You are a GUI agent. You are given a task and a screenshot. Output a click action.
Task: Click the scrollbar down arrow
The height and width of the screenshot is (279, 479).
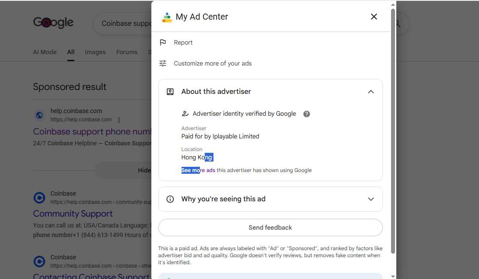click(x=393, y=276)
